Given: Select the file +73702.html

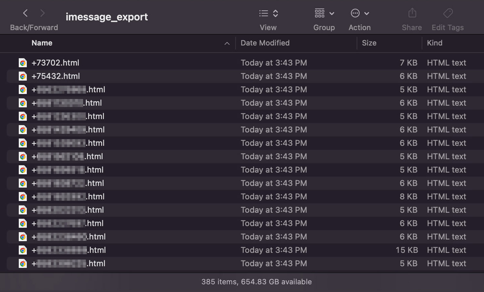Looking at the screenshot, I should pos(55,63).
